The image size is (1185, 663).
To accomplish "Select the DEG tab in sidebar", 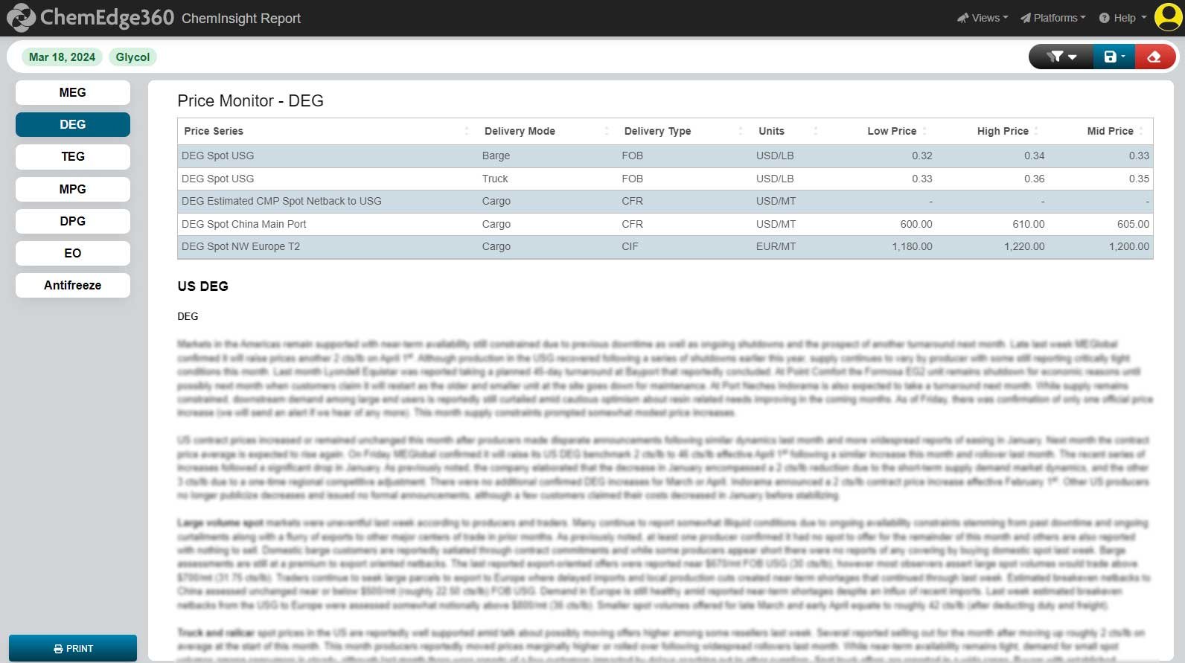I will point(73,124).
